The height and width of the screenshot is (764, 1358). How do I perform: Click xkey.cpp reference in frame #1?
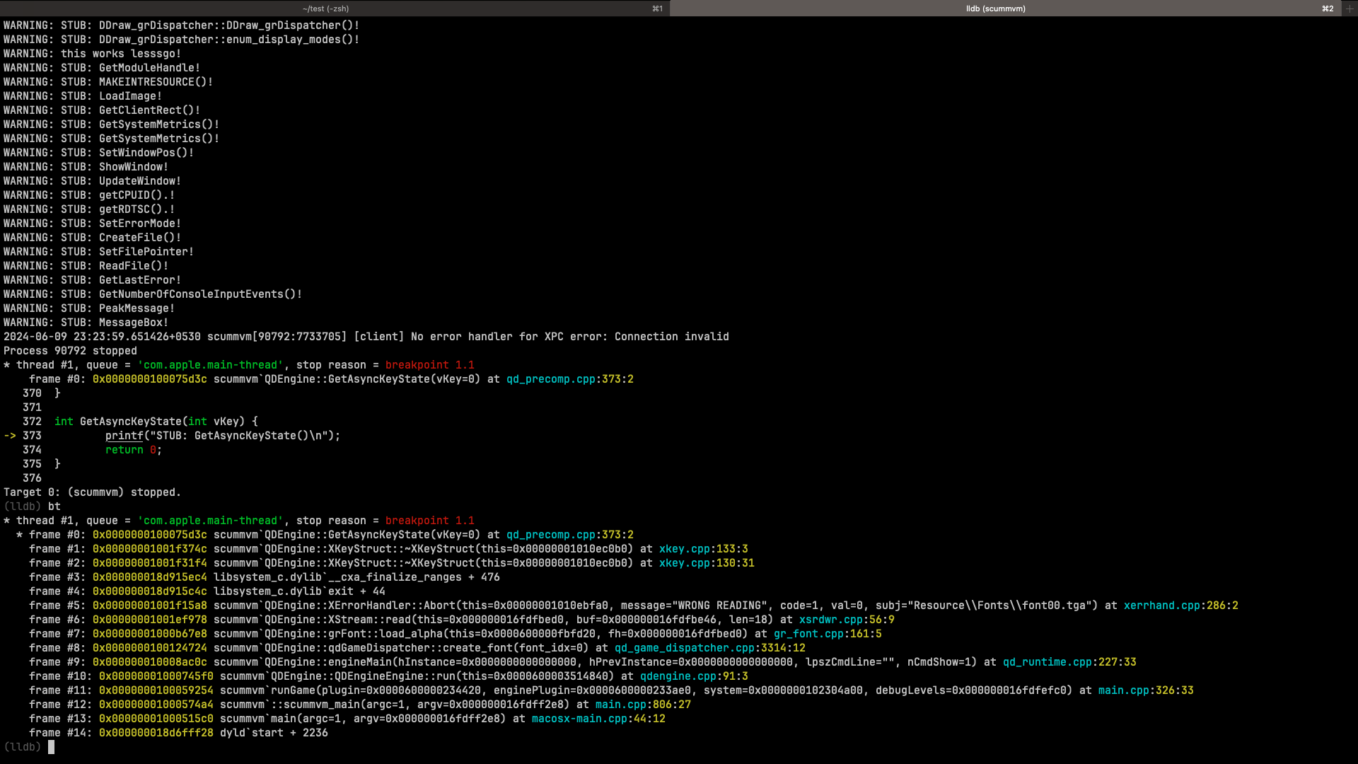pyautogui.click(x=684, y=549)
